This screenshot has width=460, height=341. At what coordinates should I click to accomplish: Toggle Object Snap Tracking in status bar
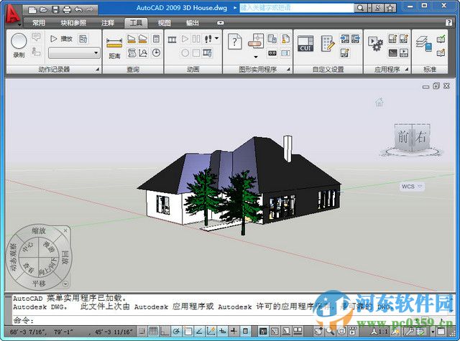(199, 332)
